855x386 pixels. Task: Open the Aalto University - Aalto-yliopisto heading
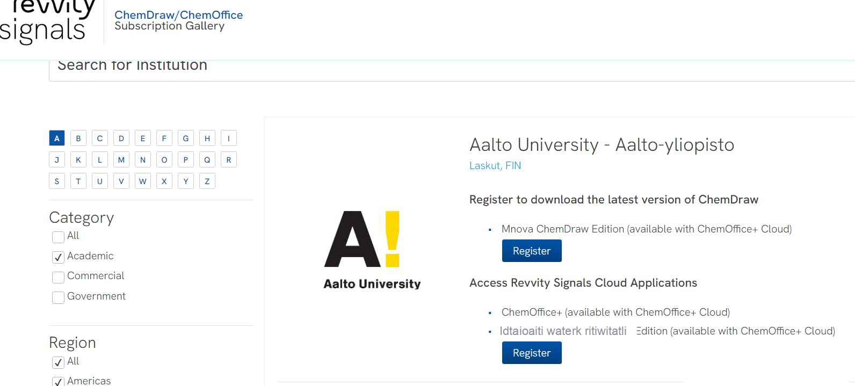[x=602, y=145]
